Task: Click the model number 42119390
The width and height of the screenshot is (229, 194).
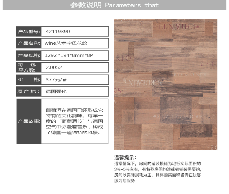Action: point(58,31)
